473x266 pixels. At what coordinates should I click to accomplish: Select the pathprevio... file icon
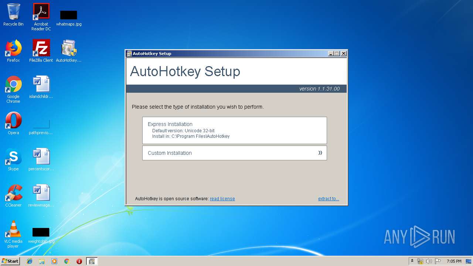(x=41, y=126)
